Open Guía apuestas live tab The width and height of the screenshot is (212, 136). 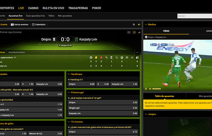(x=35, y=16)
